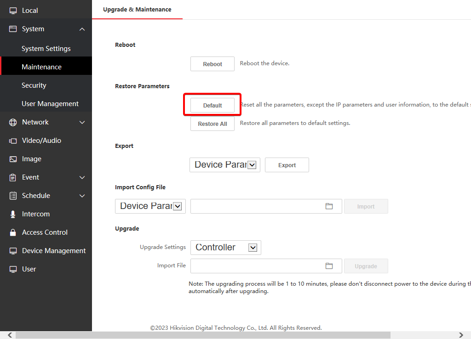
Task: Click the Video/Audio icon in sidebar
Action: [12, 141]
